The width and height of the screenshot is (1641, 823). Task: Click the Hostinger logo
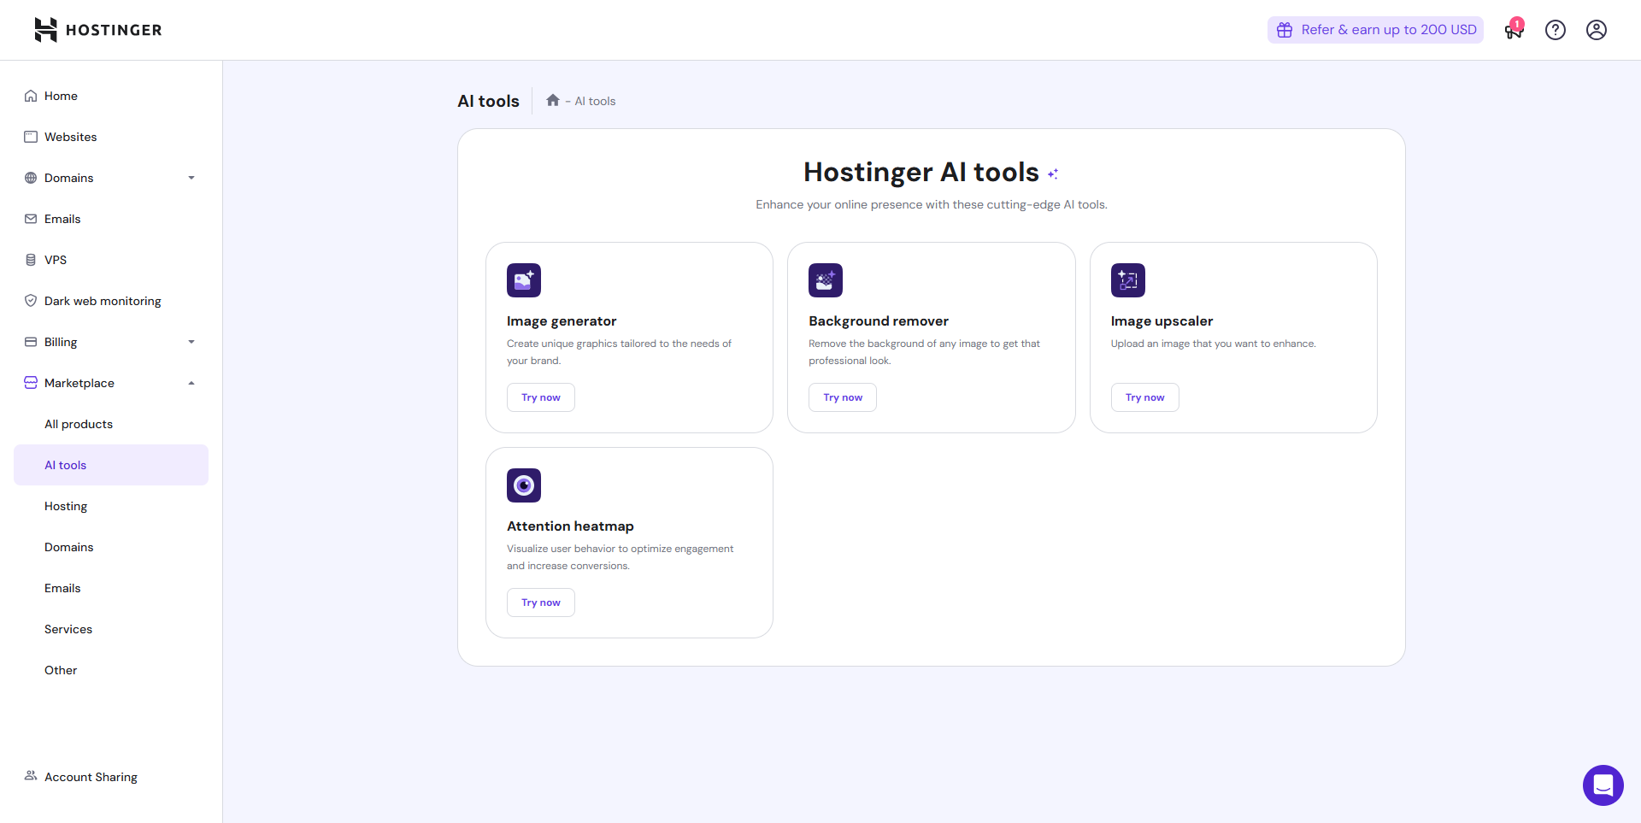coord(97,30)
